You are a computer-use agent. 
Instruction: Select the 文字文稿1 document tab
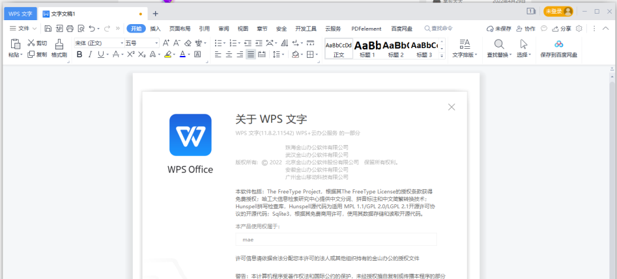[x=93, y=14]
